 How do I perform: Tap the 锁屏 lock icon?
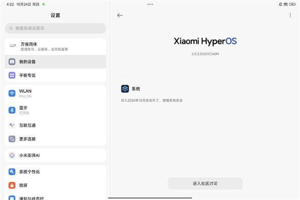click(x=12, y=185)
